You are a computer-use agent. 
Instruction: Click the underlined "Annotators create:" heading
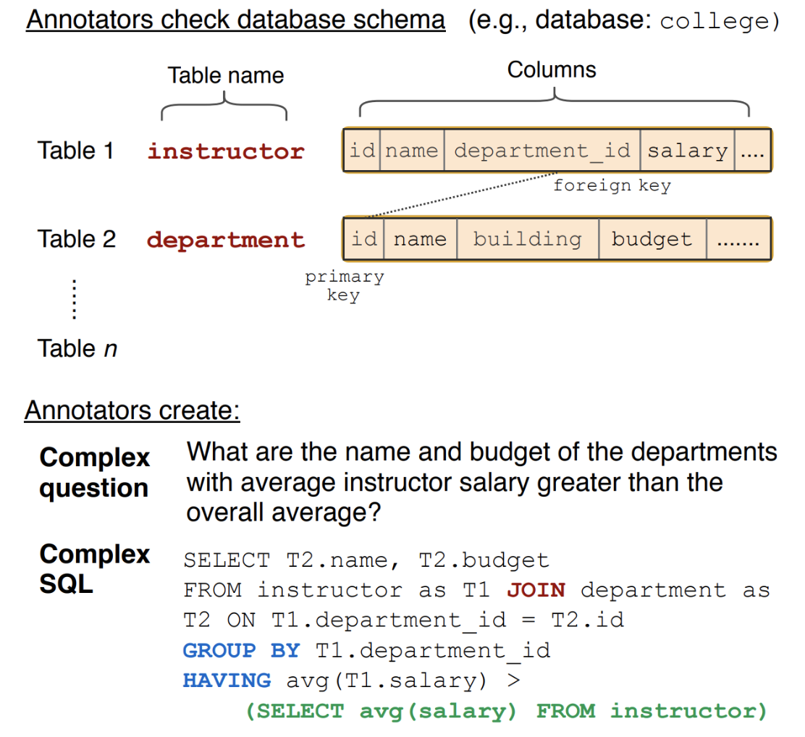click(132, 410)
